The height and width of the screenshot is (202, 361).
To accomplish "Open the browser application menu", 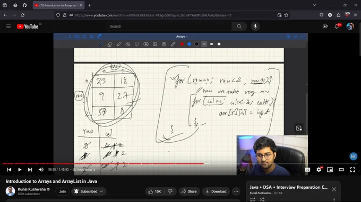I will click(355, 15).
